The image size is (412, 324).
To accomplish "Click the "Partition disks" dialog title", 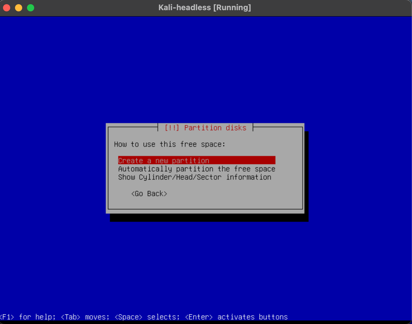I will [x=205, y=128].
